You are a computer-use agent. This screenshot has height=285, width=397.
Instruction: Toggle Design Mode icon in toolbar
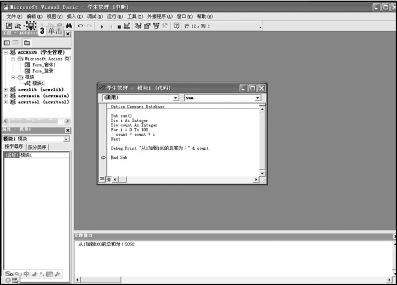127,26
